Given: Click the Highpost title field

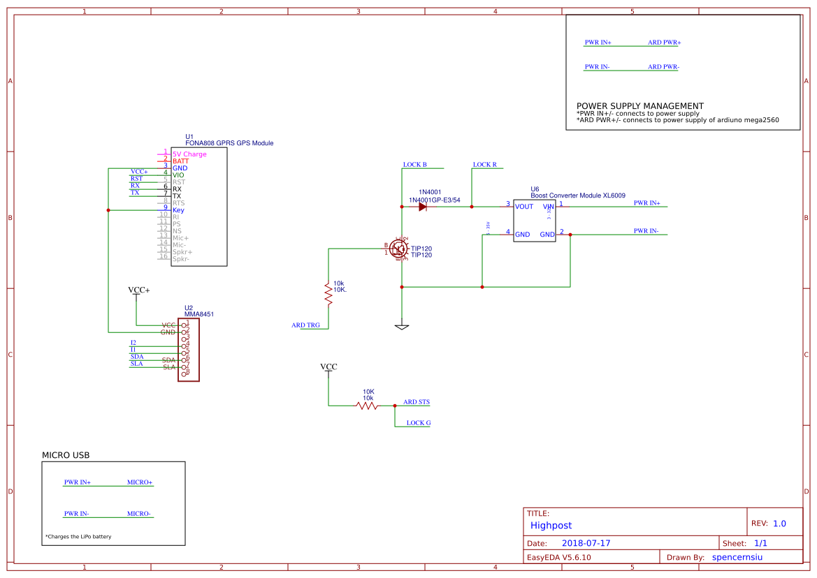Looking at the screenshot, I should click(551, 526).
